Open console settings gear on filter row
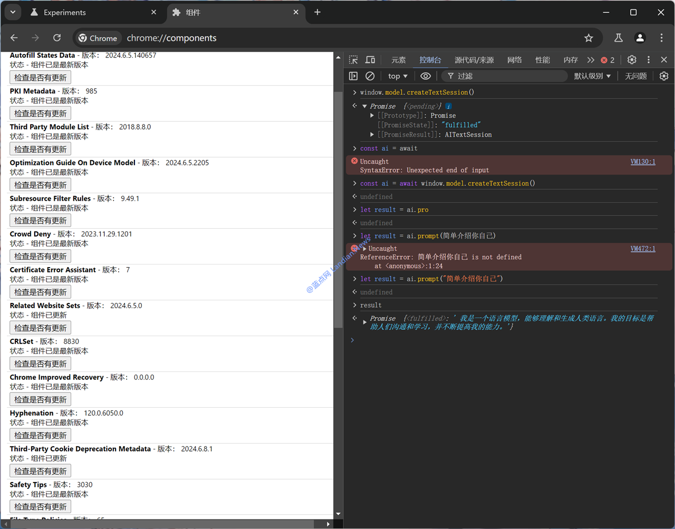The width and height of the screenshot is (675, 529). click(664, 76)
